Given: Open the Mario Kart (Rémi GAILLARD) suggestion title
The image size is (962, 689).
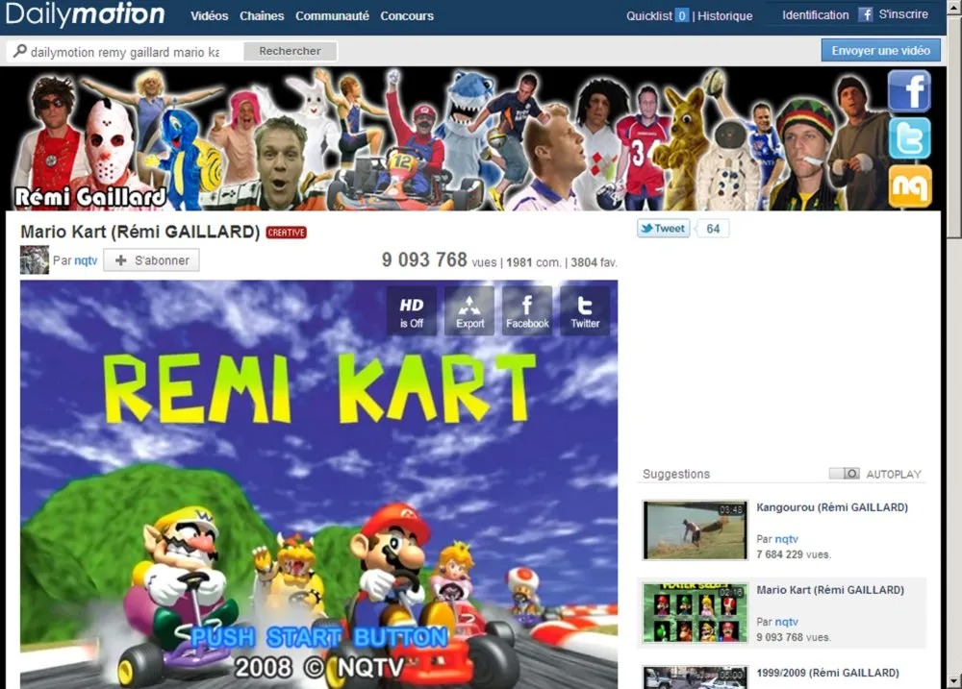Looking at the screenshot, I should 830,590.
